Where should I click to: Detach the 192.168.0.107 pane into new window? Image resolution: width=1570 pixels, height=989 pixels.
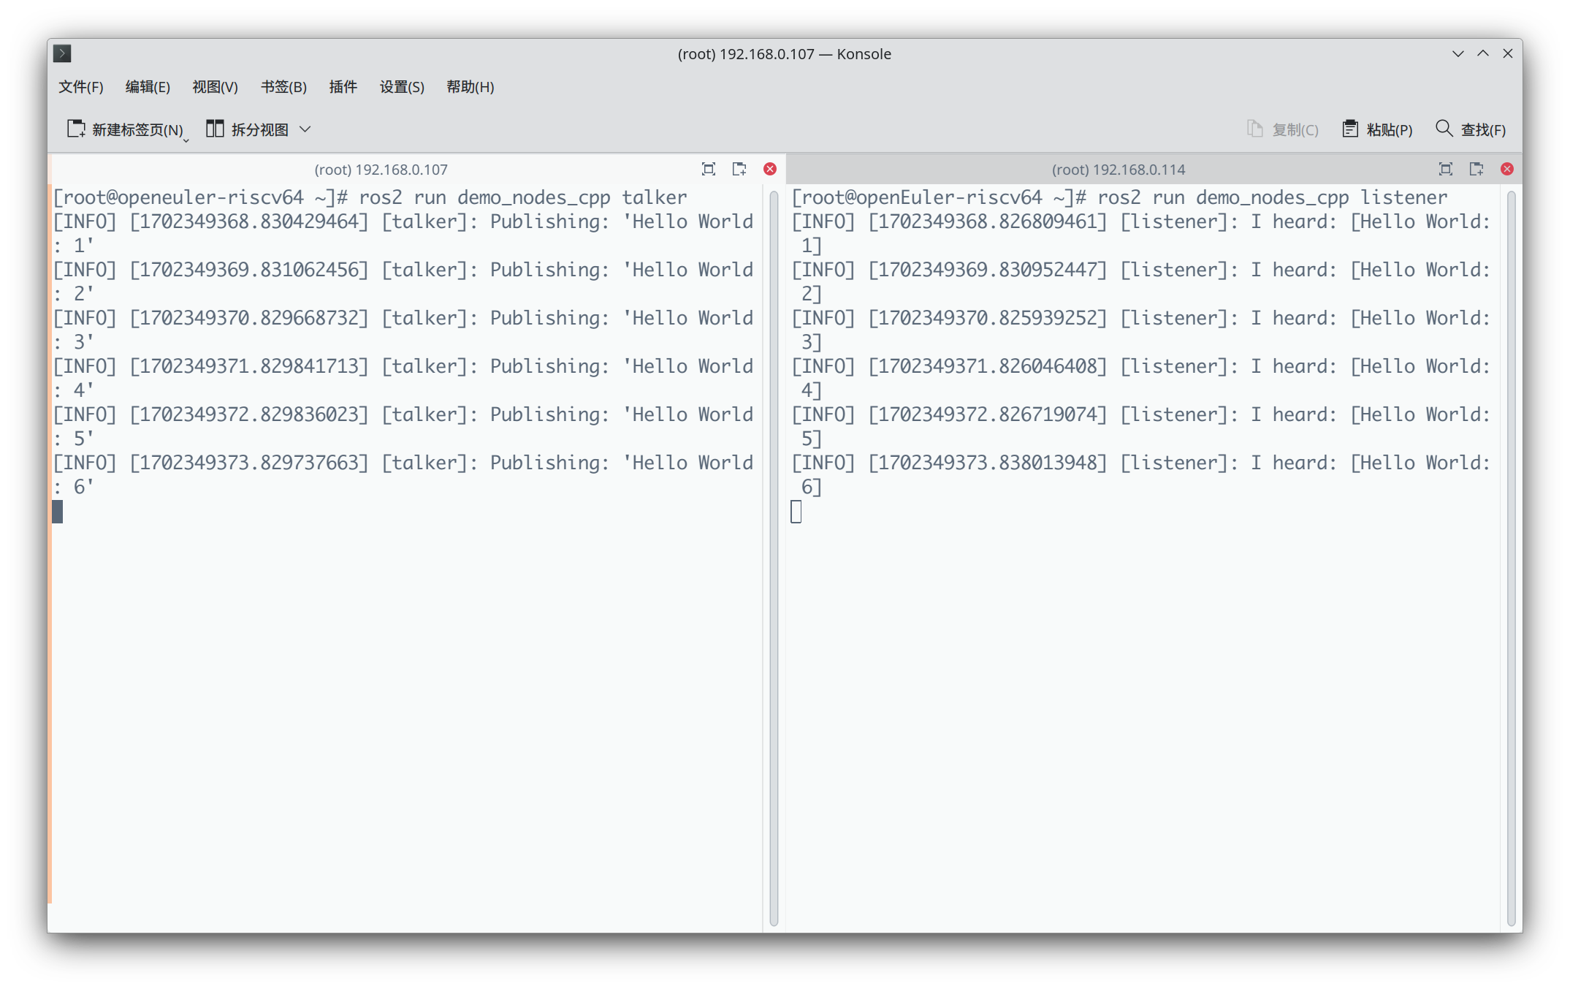tap(739, 170)
